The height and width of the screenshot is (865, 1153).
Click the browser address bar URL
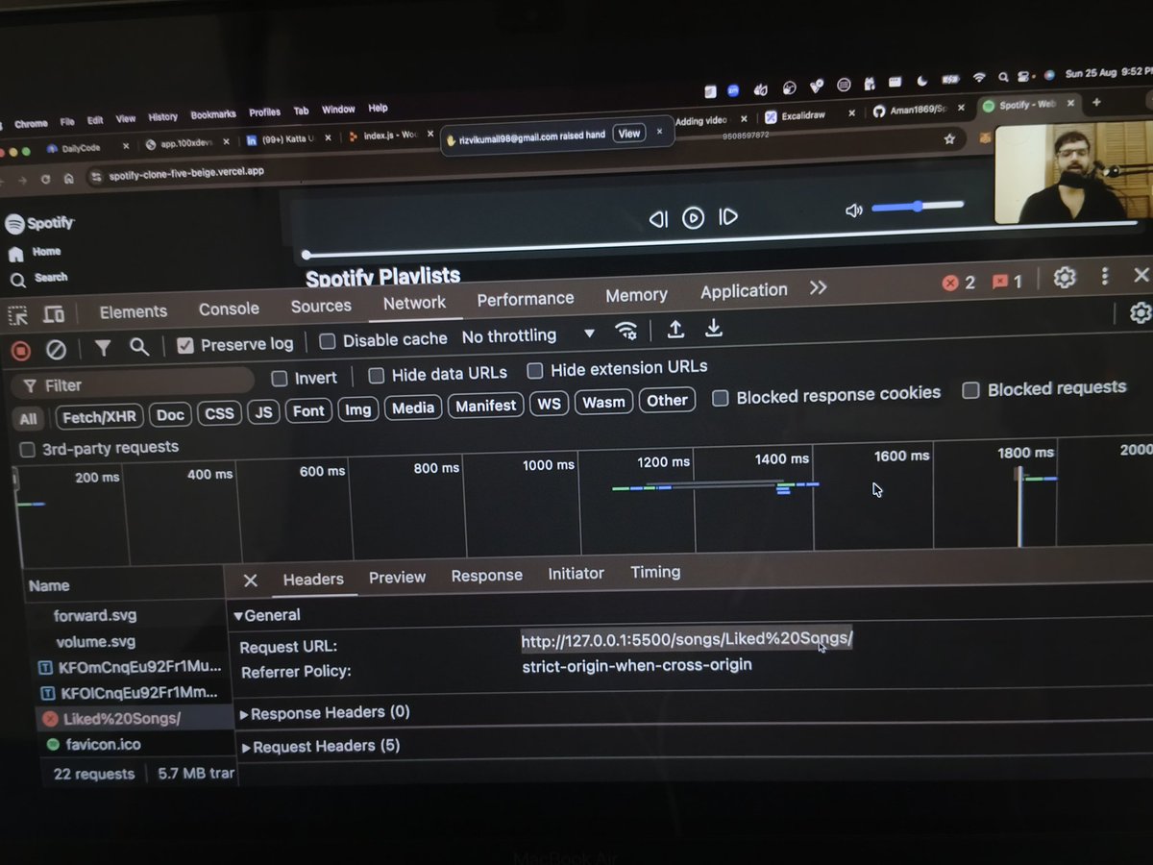click(x=186, y=173)
